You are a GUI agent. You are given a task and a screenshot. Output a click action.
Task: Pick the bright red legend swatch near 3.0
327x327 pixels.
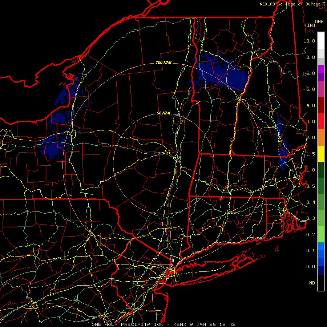[x=321, y=121]
